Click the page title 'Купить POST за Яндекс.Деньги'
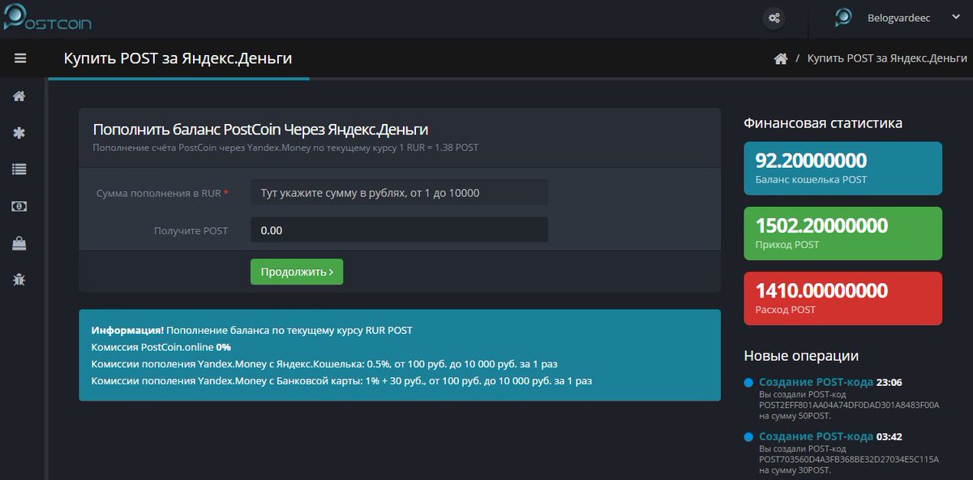 tap(178, 58)
